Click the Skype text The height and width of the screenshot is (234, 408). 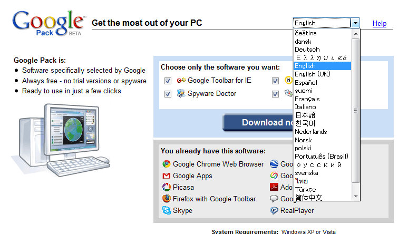pyautogui.click(x=182, y=211)
